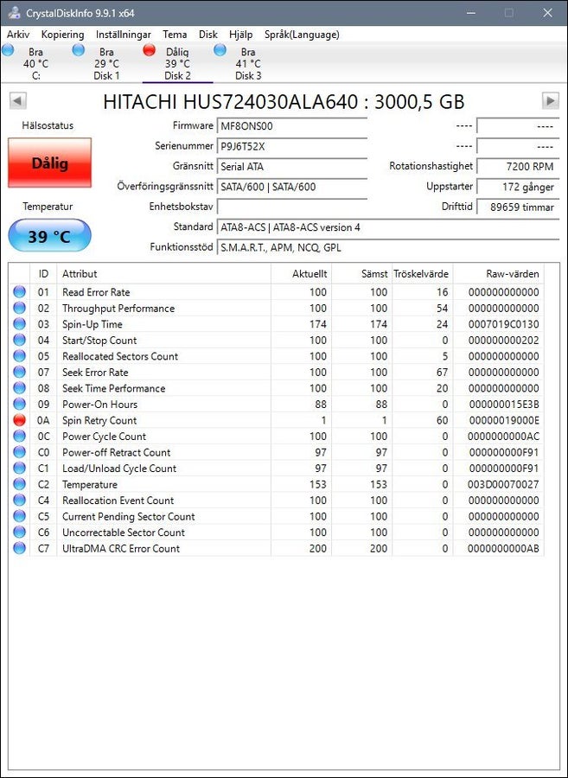Switch to the Disk 1 tab

106,63
